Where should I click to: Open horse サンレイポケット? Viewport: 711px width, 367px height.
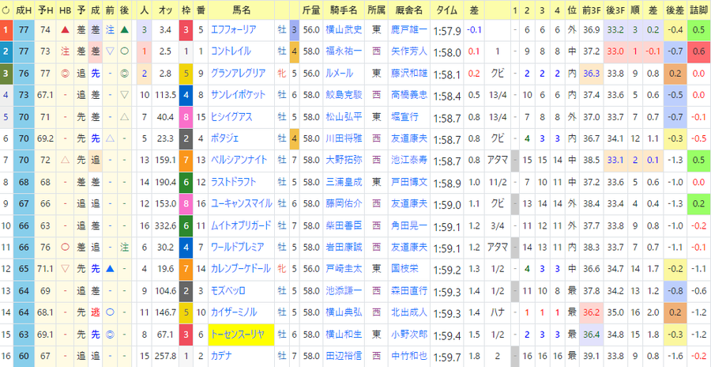(238, 96)
